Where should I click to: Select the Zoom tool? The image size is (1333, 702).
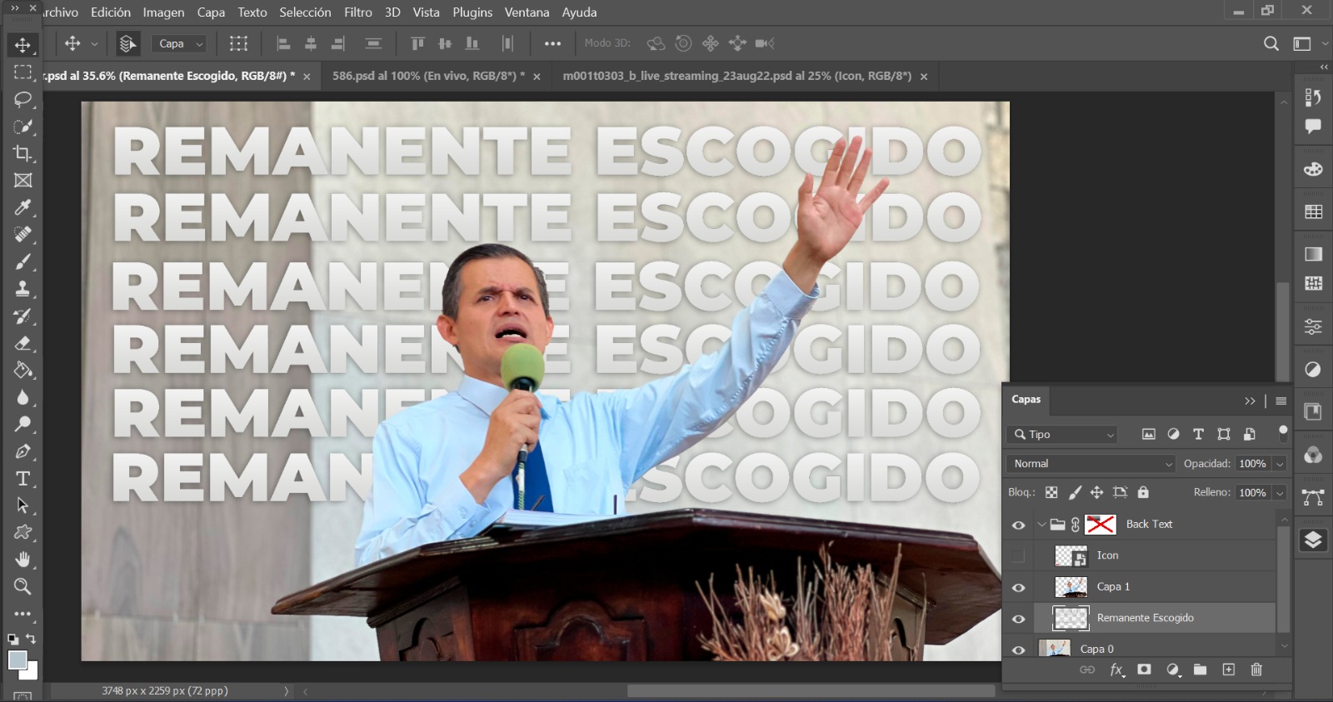[x=22, y=586]
